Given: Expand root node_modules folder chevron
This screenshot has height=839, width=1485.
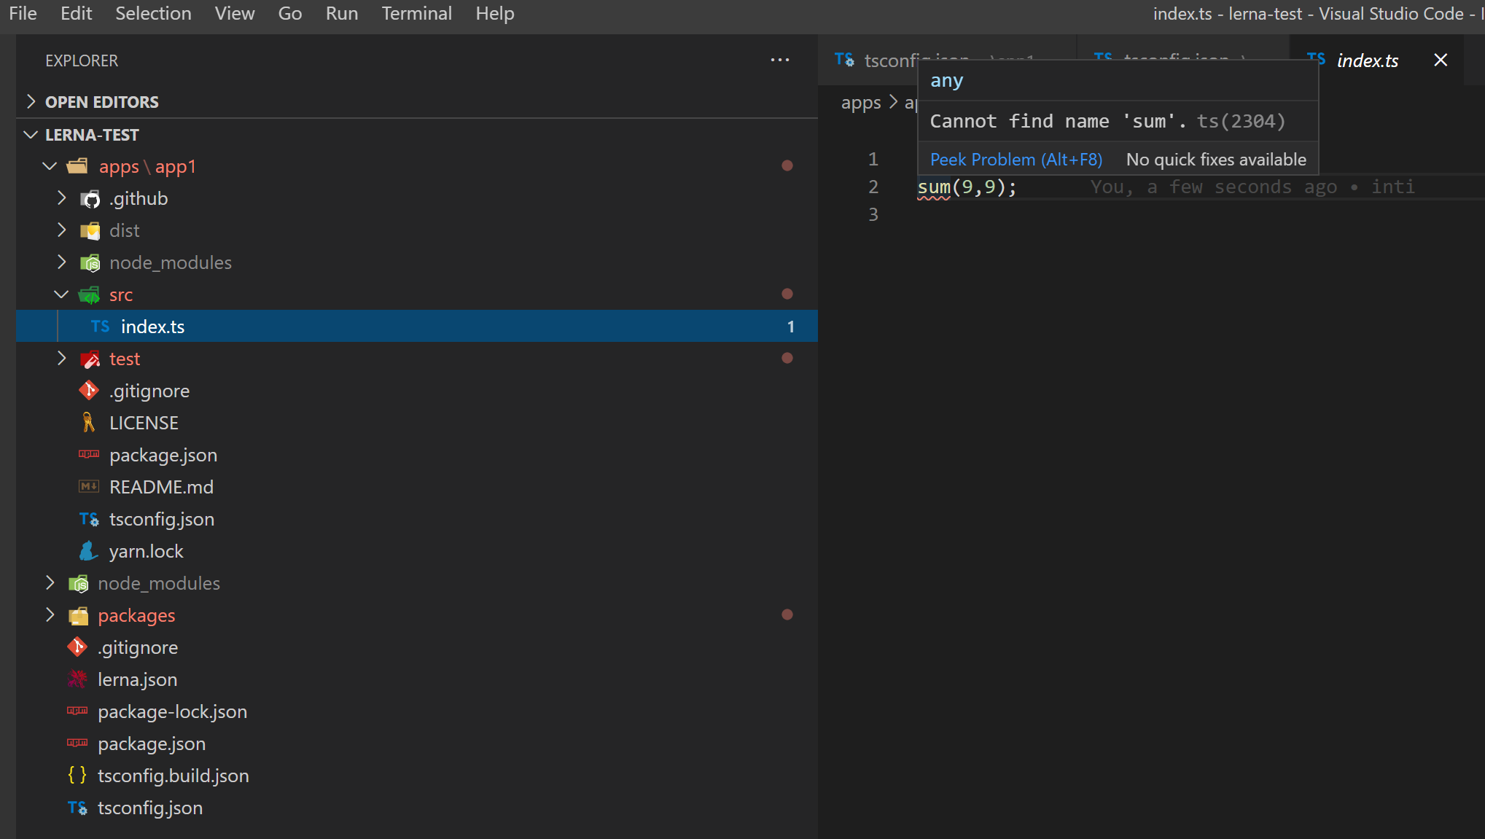Looking at the screenshot, I should pos(50,583).
